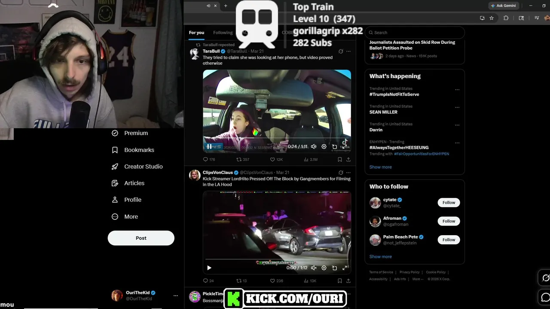Pause the TaraBull video
Image resolution: width=550 pixels, height=309 pixels.
coord(209,146)
